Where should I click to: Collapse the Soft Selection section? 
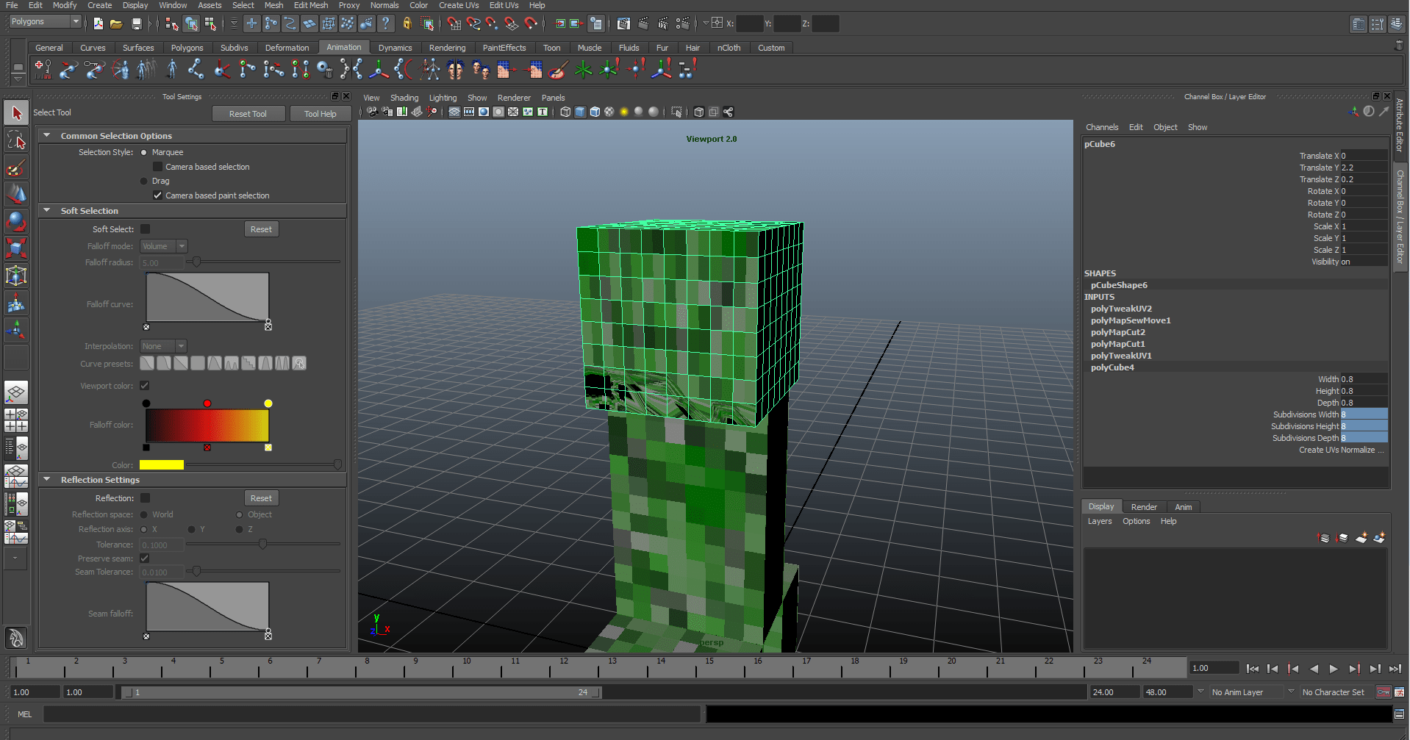tap(47, 210)
